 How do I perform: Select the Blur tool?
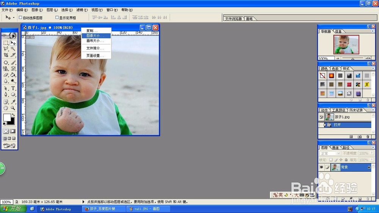[x=6, y=81]
